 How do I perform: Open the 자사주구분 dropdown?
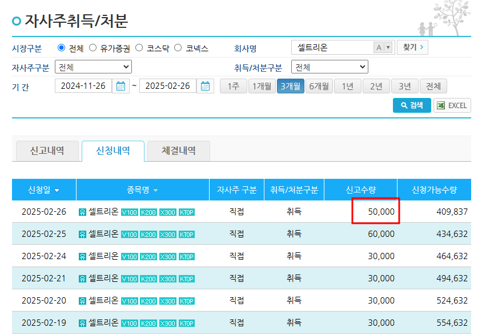(x=93, y=67)
